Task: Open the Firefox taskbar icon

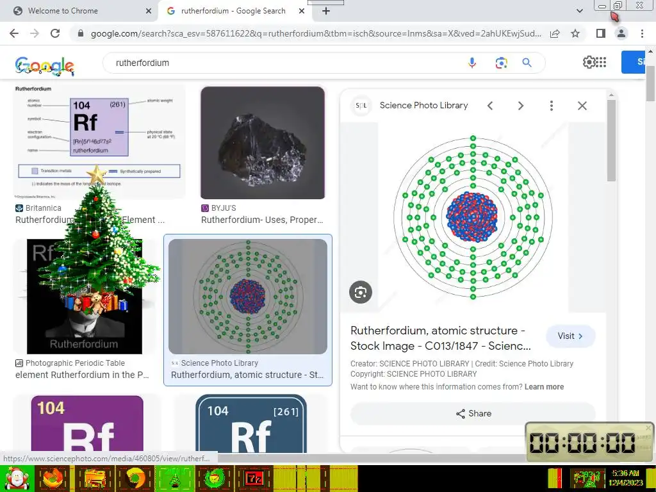Action: 54,478
